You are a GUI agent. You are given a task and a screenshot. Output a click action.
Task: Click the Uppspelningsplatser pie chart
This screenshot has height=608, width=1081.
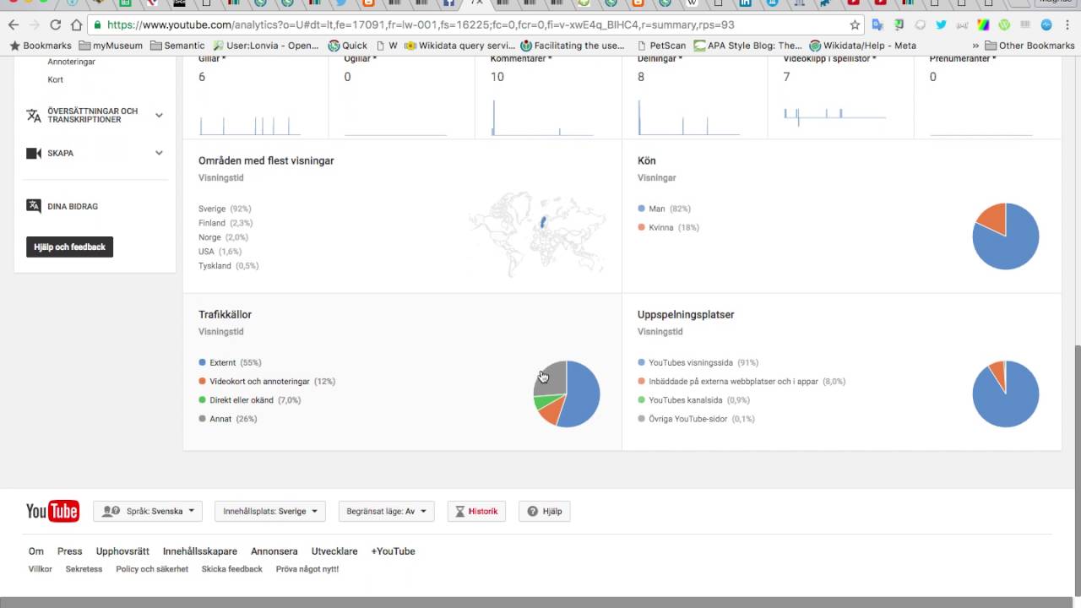pos(1006,394)
